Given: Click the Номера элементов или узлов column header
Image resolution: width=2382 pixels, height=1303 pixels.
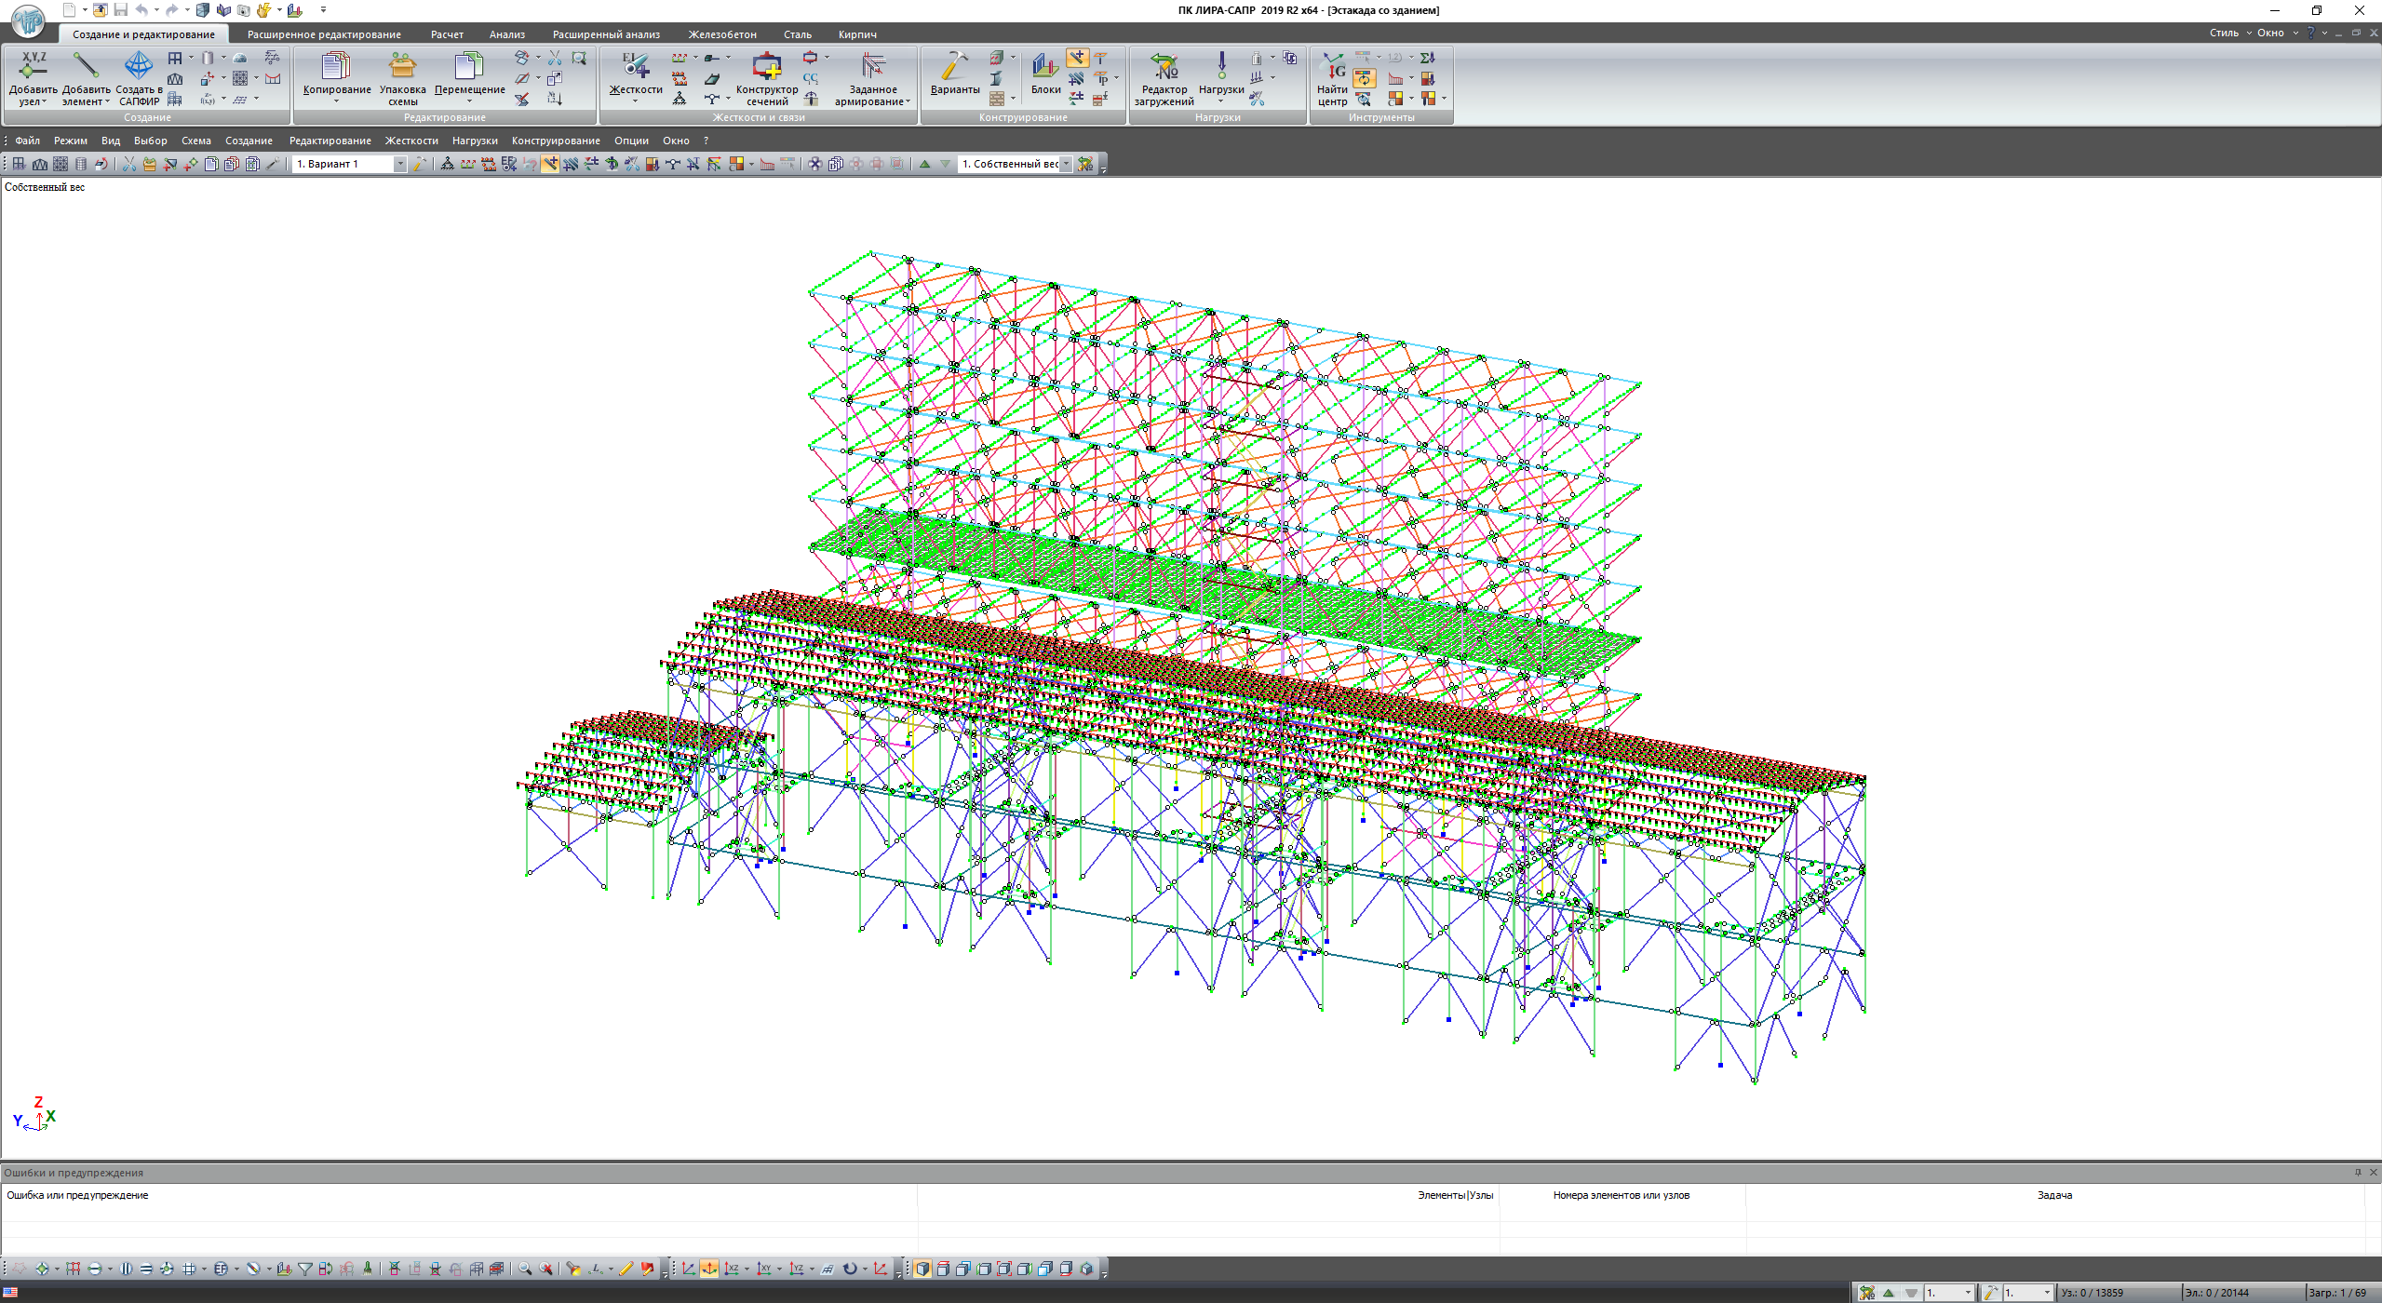Looking at the screenshot, I should click(x=1621, y=1195).
